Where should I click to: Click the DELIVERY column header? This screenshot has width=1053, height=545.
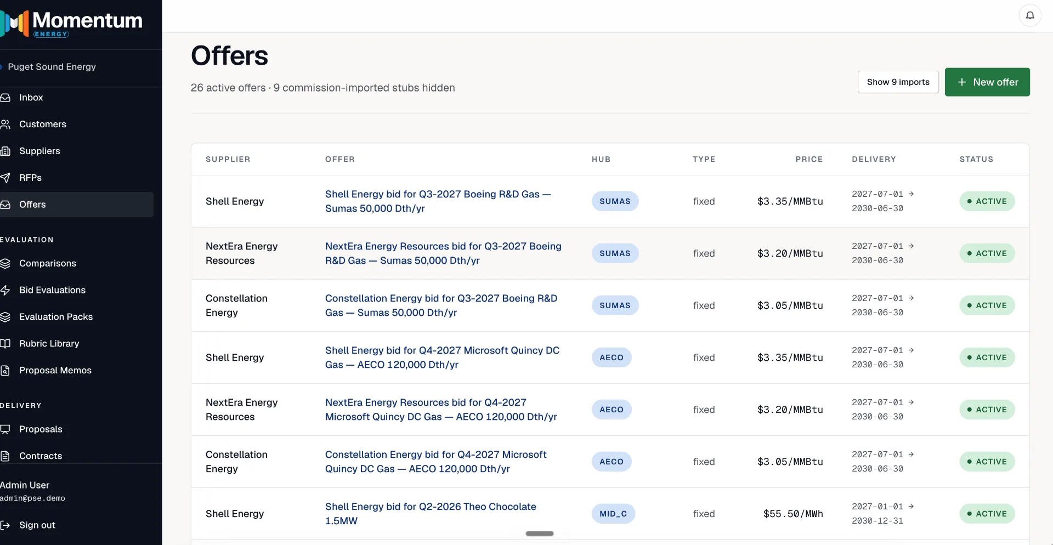coord(874,160)
